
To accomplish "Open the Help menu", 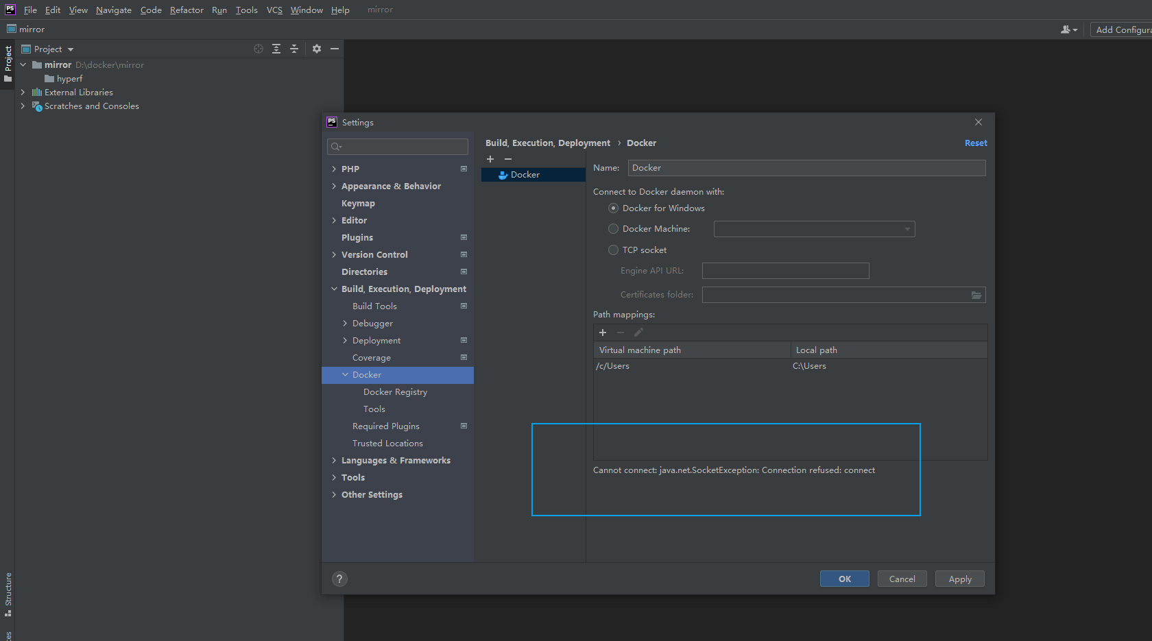I will (340, 10).
